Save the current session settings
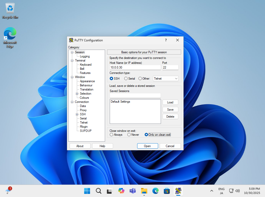 (170, 109)
